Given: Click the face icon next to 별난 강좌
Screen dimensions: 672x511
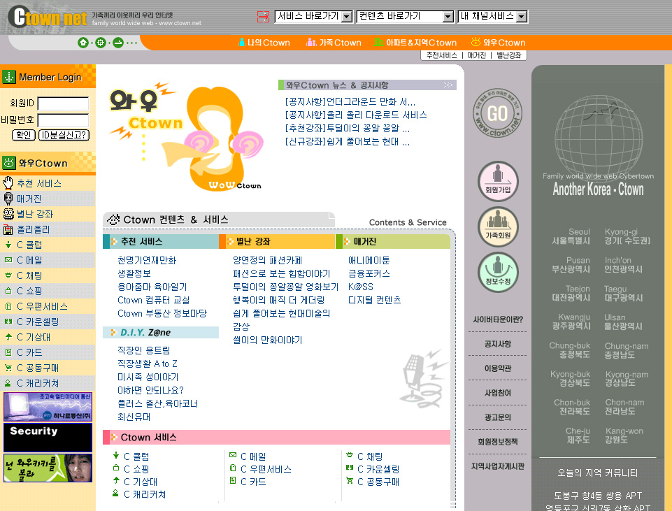Looking at the screenshot, I should [x=8, y=214].
